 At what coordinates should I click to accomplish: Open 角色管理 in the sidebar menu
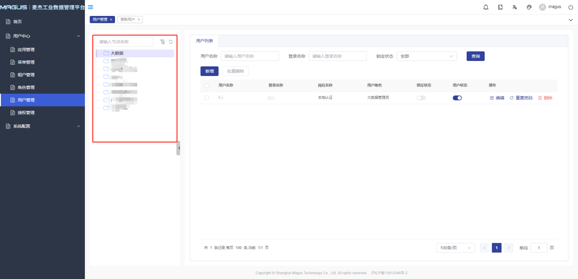pos(26,87)
